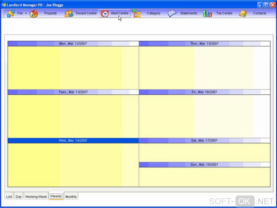This screenshot has width=277, height=208.
Task: Close the Landlord Manager window
Action: coord(273,5)
